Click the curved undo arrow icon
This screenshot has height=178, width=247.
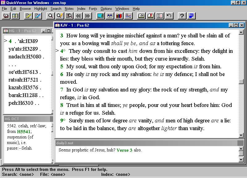[169, 16]
